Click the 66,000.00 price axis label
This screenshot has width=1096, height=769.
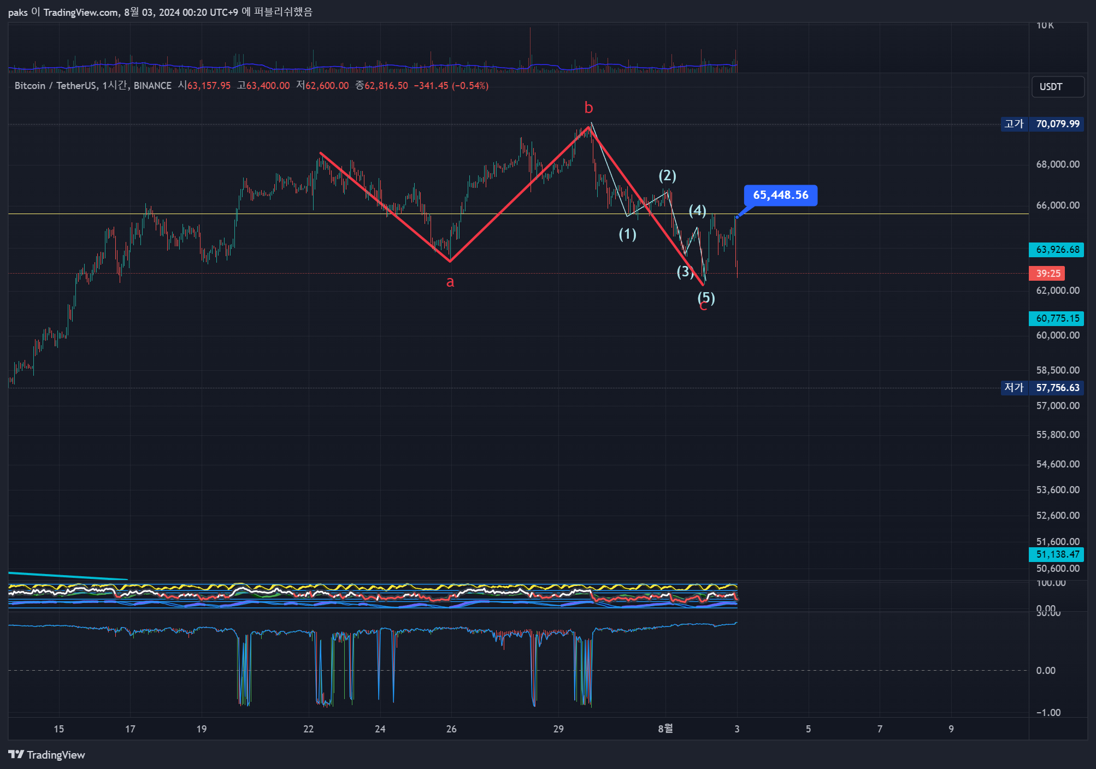pos(1058,205)
